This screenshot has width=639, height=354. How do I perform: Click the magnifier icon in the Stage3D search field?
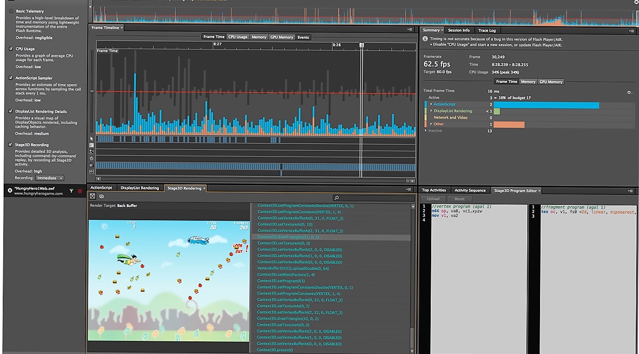point(336,198)
